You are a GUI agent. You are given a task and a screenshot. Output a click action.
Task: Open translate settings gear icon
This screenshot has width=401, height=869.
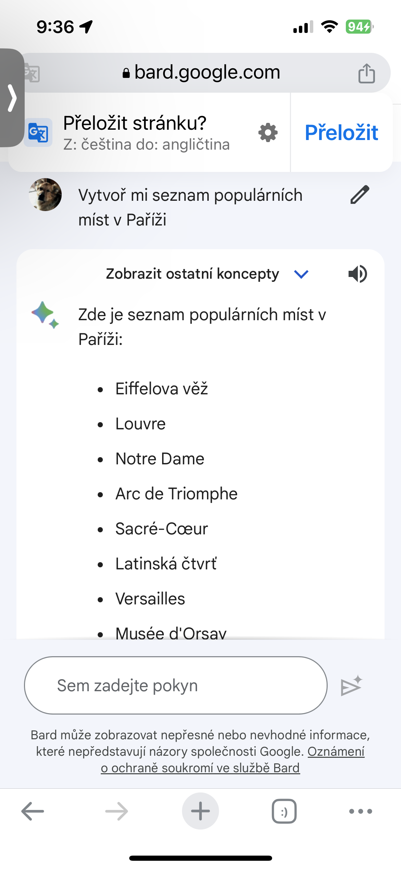click(268, 132)
